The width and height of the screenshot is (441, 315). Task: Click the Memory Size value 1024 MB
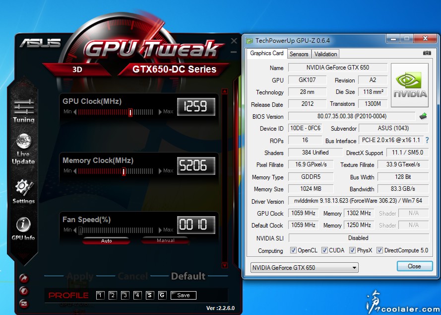pyautogui.click(x=311, y=189)
